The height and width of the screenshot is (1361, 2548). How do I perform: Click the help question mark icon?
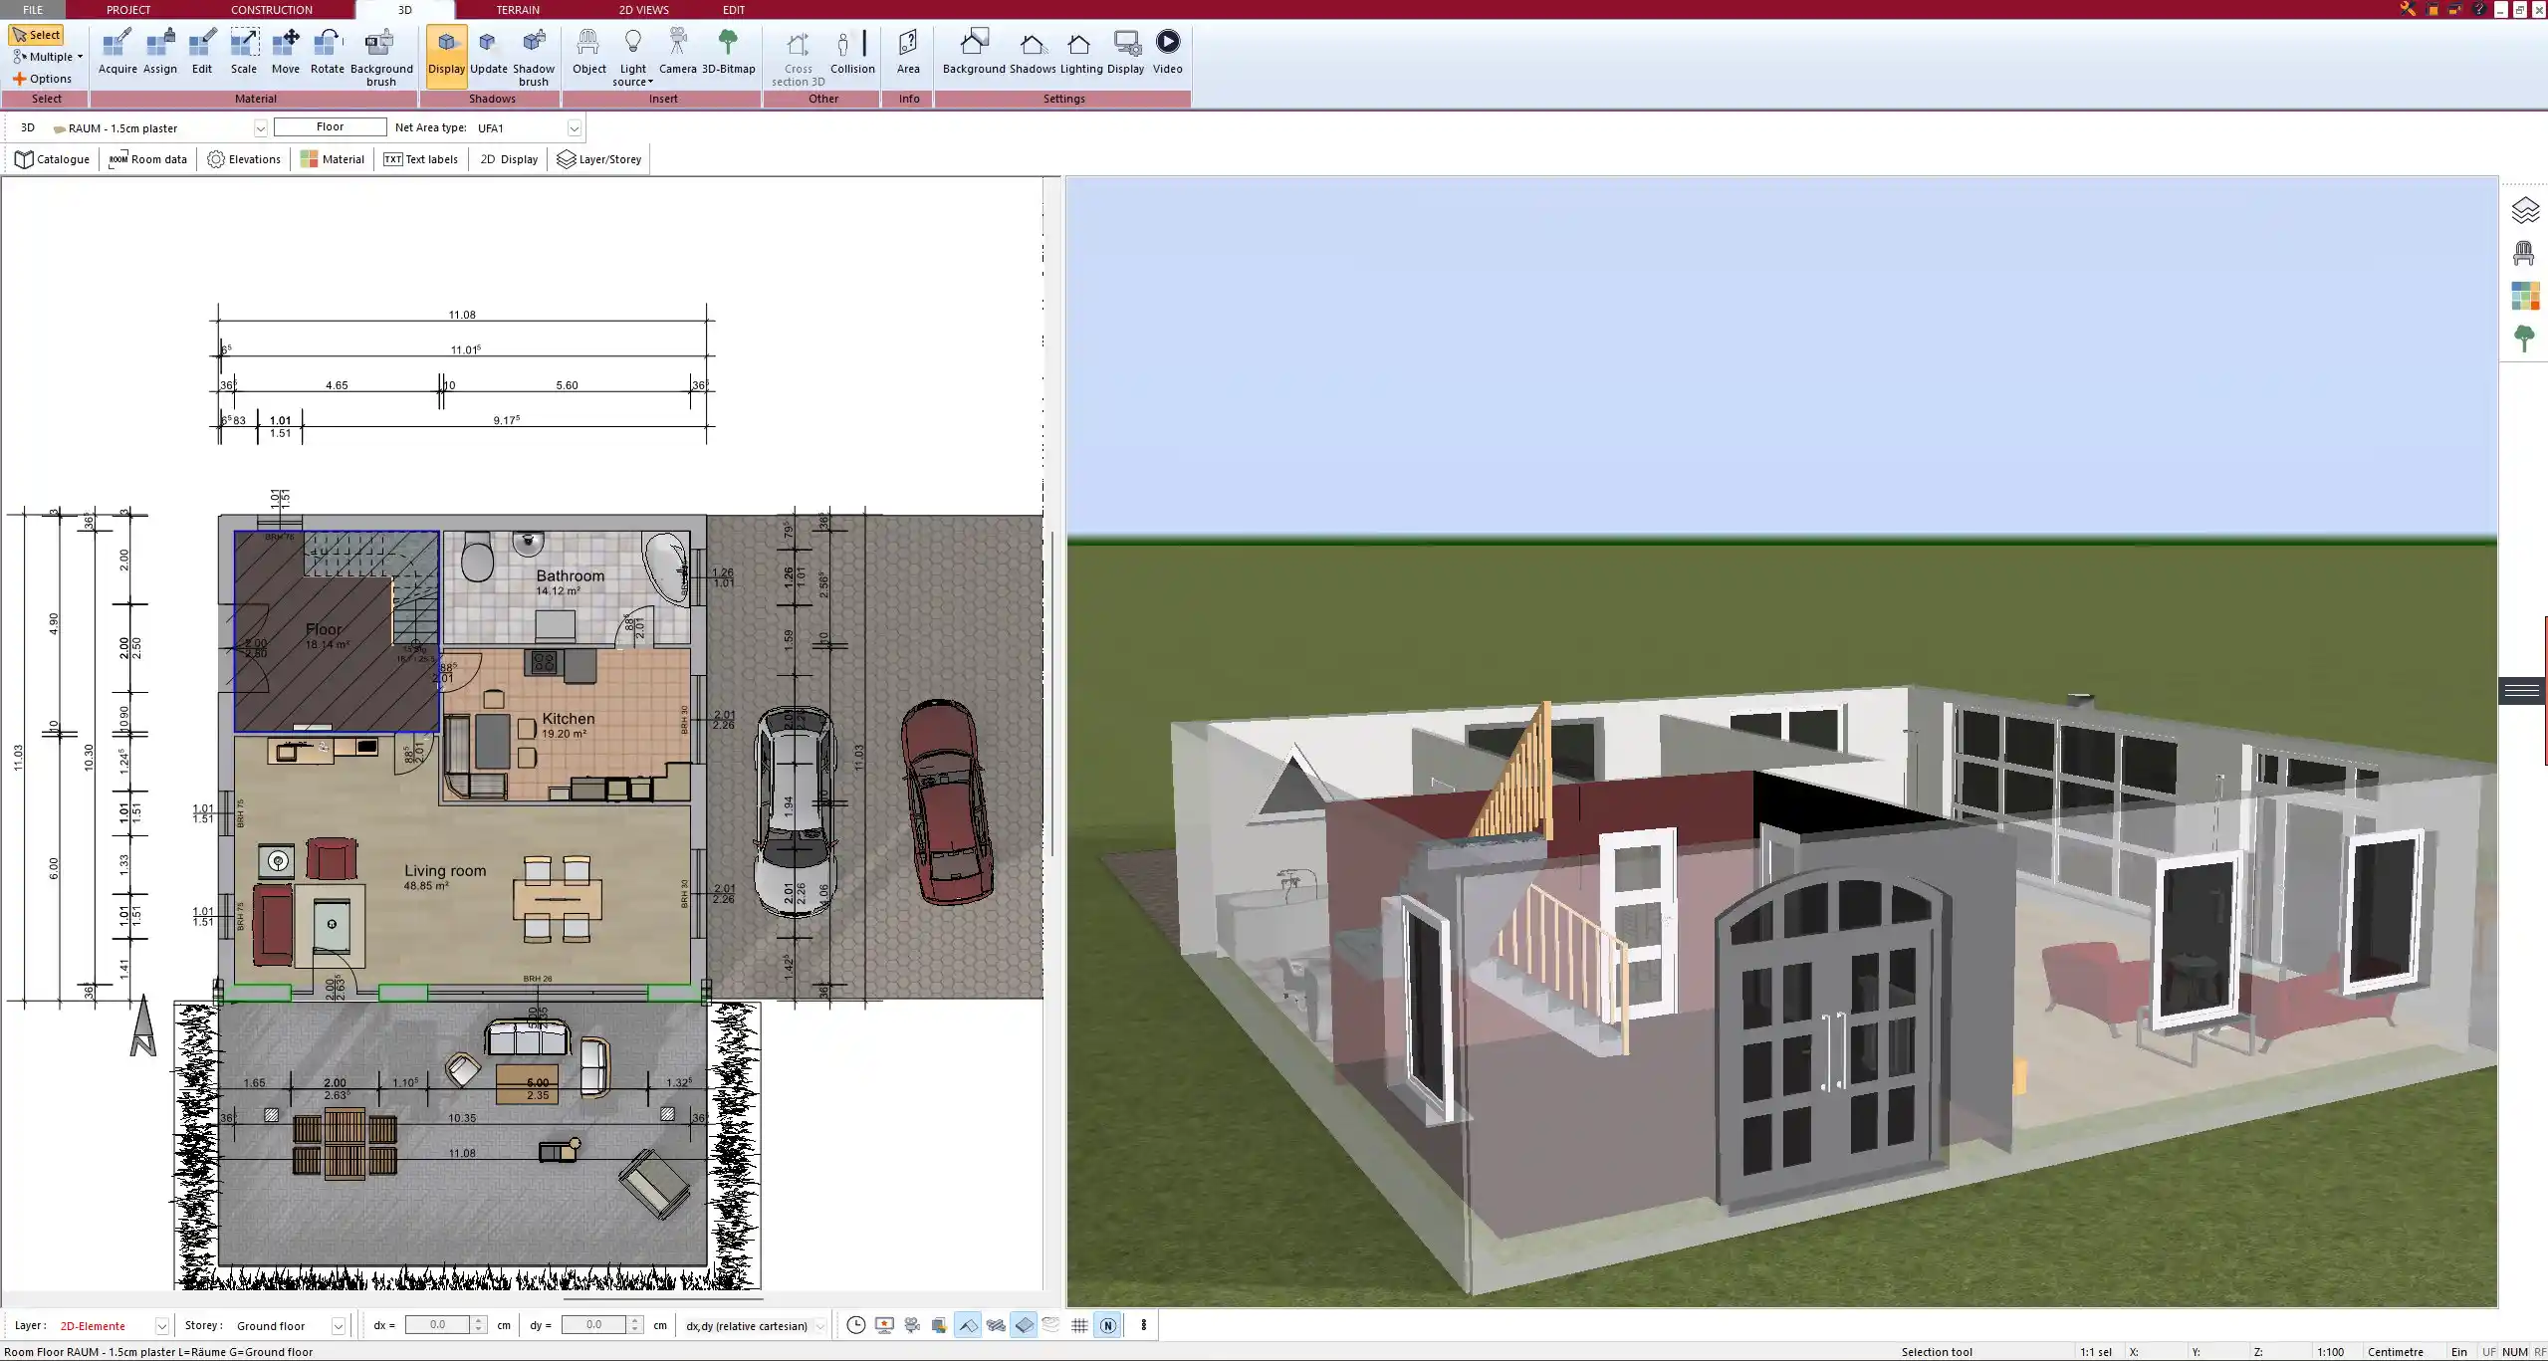tap(2479, 9)
